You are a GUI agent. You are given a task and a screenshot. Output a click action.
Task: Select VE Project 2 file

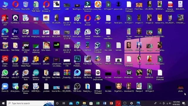coord(160,60)
